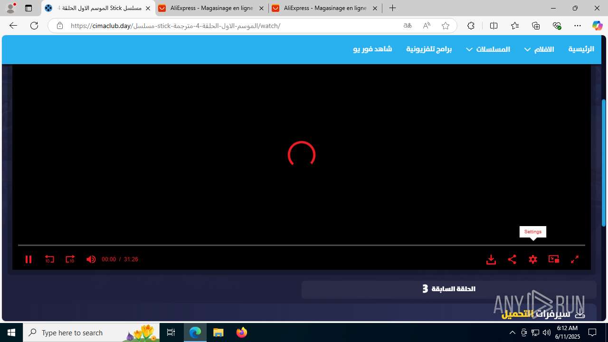Expand the الافلام dropdown menu

click(x=539, y=49)
